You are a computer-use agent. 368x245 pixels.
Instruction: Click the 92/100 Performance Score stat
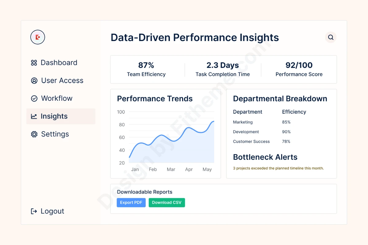(299, 70)
